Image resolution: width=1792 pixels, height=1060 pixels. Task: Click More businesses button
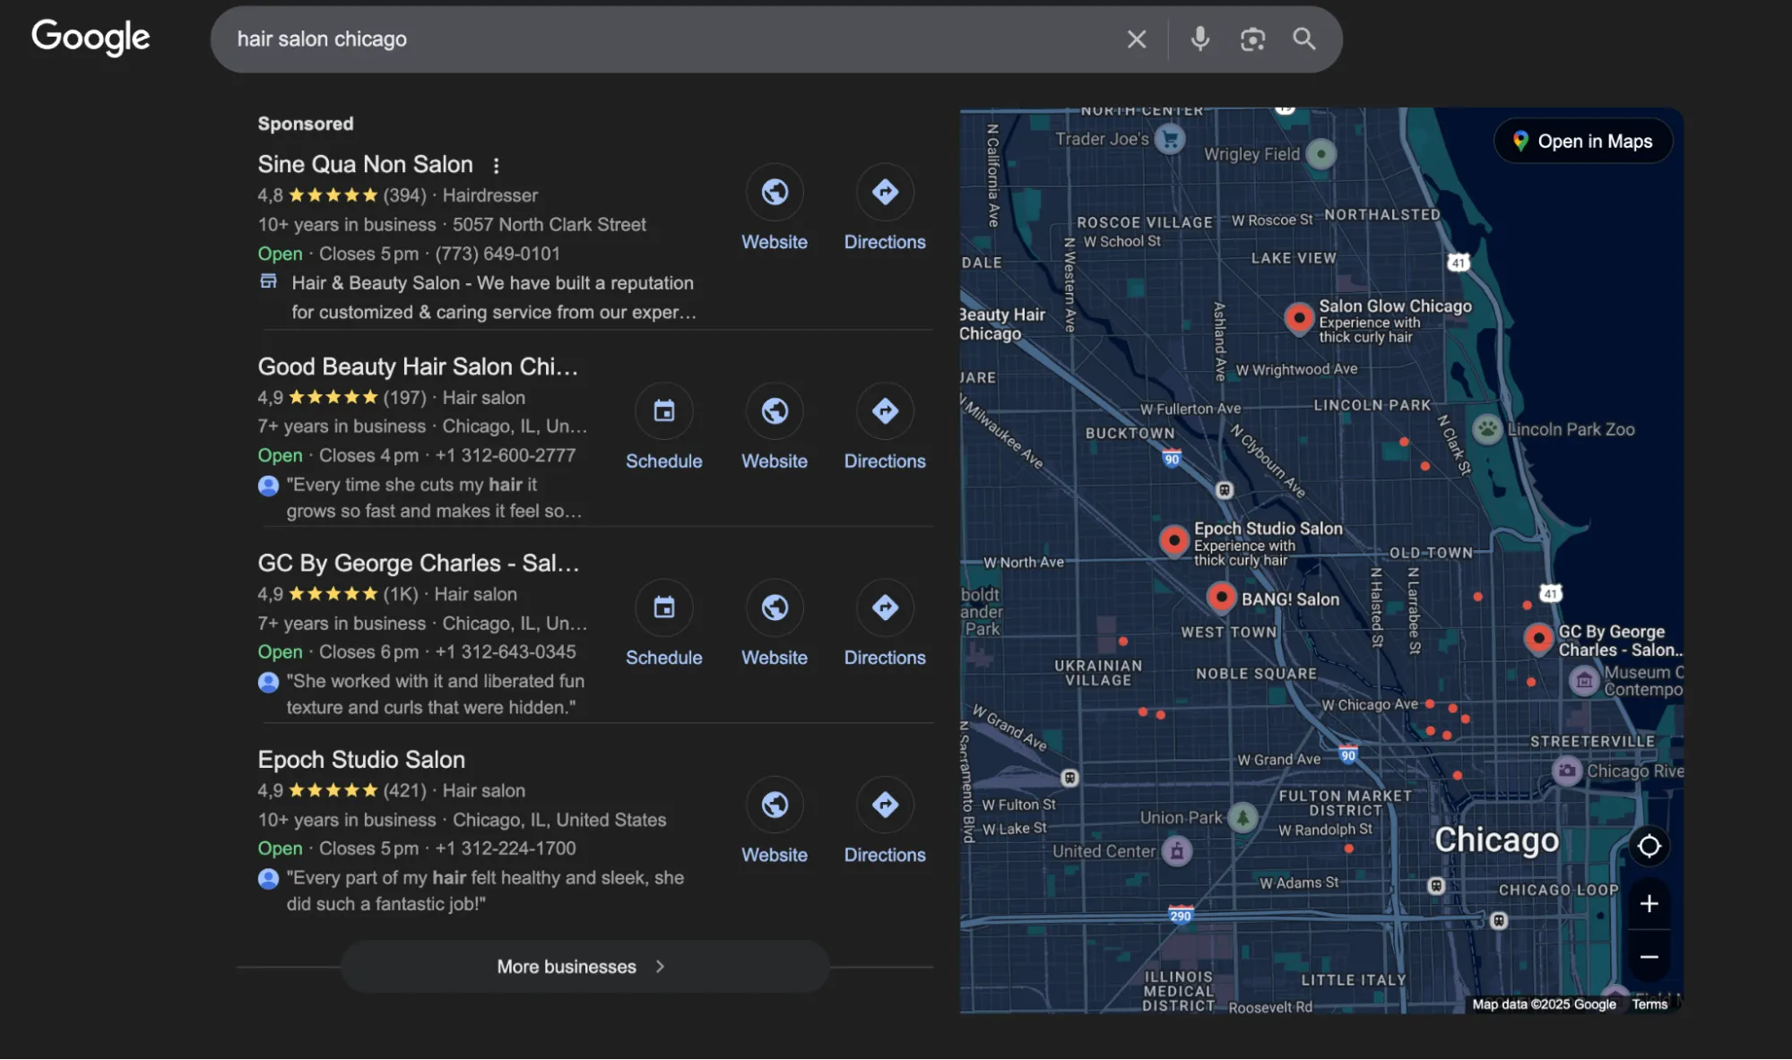pos(584,967)
